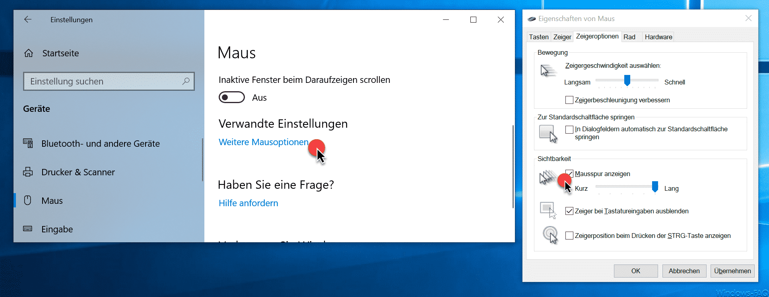Click the hide-pointer-while-typing icon
The image size is (769, 297).
[x=548, y=210]
